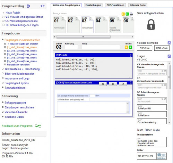Select SC02 Schlafqualität question box
173x163 pixels.
click(x=152, y=107)
